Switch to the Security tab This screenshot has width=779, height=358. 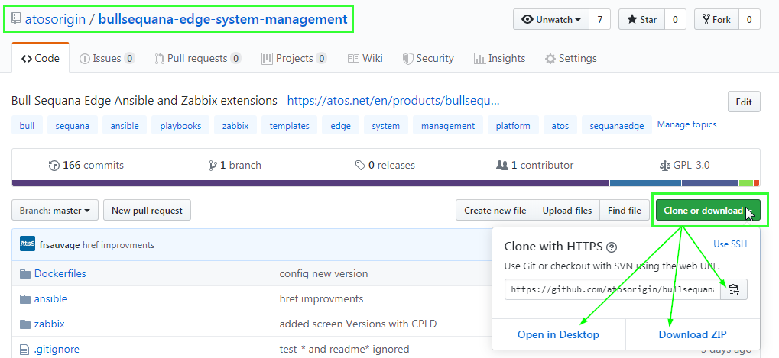428,59
